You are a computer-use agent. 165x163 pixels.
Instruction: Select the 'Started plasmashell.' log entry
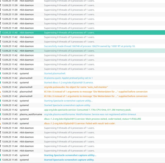(x=55, y=73)
